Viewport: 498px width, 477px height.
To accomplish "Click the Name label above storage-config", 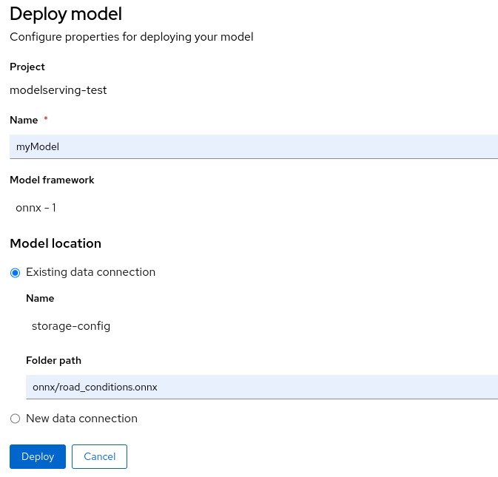I will [40, 298].
